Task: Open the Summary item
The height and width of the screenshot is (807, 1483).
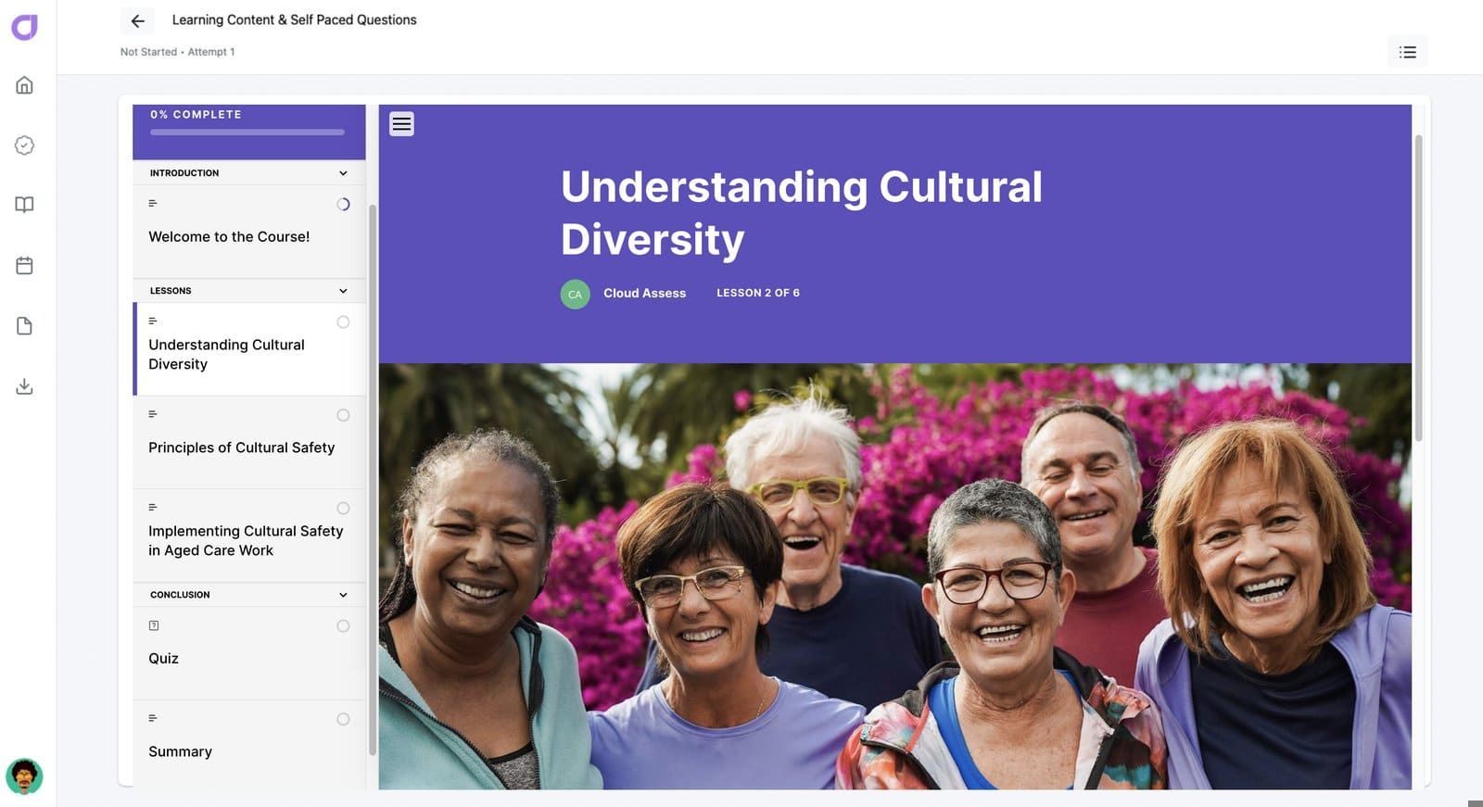Action: 249,745
